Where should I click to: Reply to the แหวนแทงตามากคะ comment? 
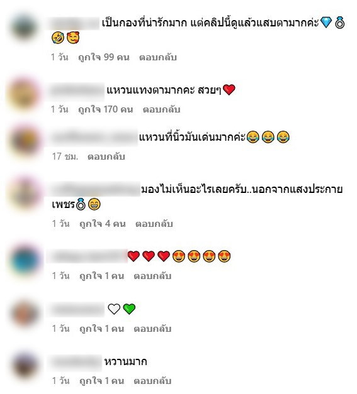tap(161, 109)
